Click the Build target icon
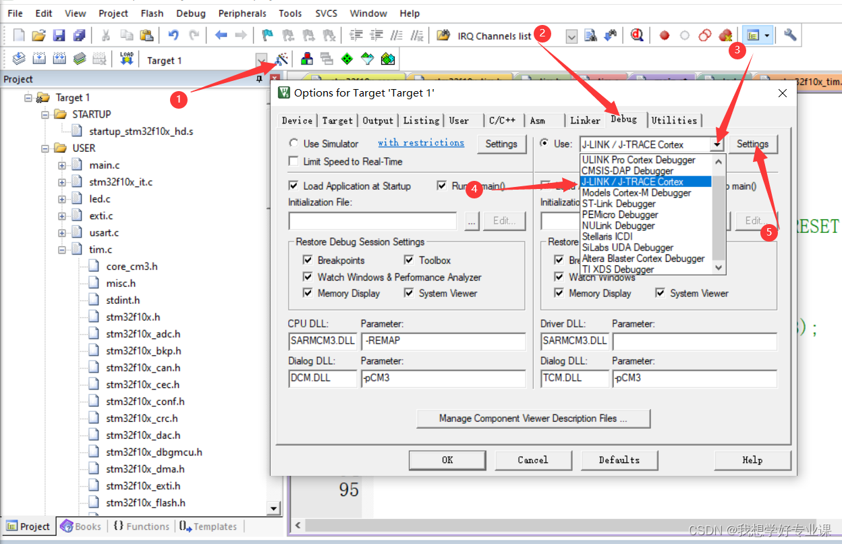The height and width of the screenshot is (544, 842). [39, 59]
